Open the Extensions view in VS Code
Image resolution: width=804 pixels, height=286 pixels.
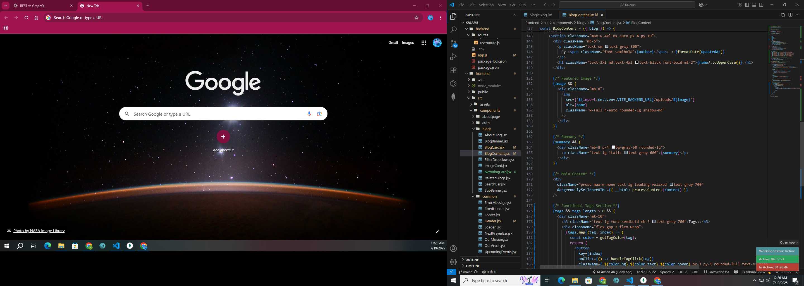(453, 70)
